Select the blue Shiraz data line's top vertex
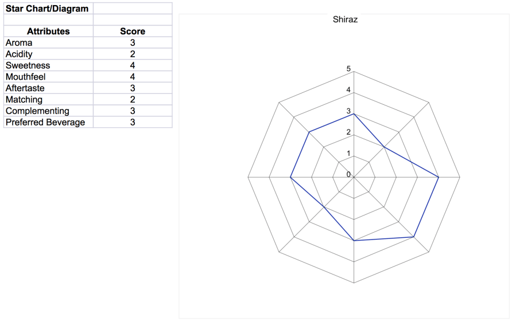516x325 pixels. [354, 114]
